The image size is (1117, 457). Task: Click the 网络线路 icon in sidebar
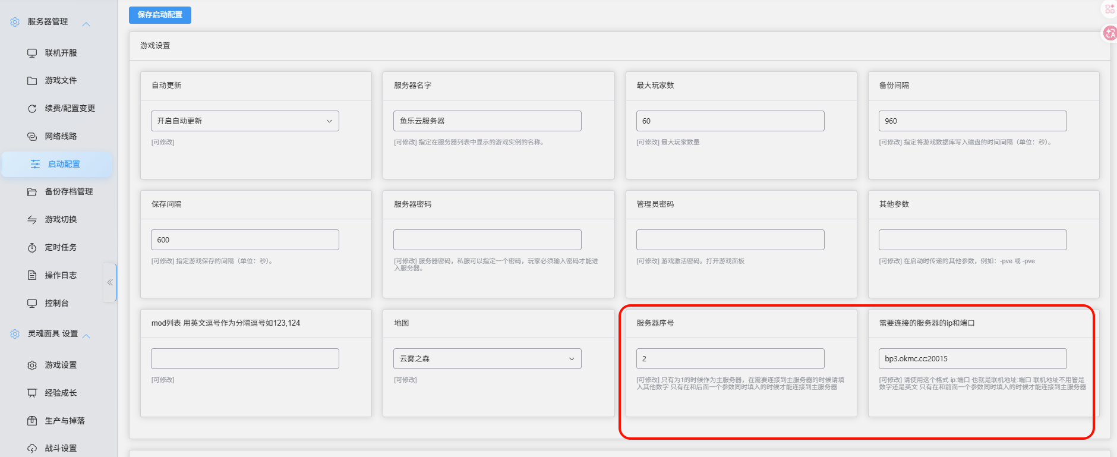click(32, 137)
